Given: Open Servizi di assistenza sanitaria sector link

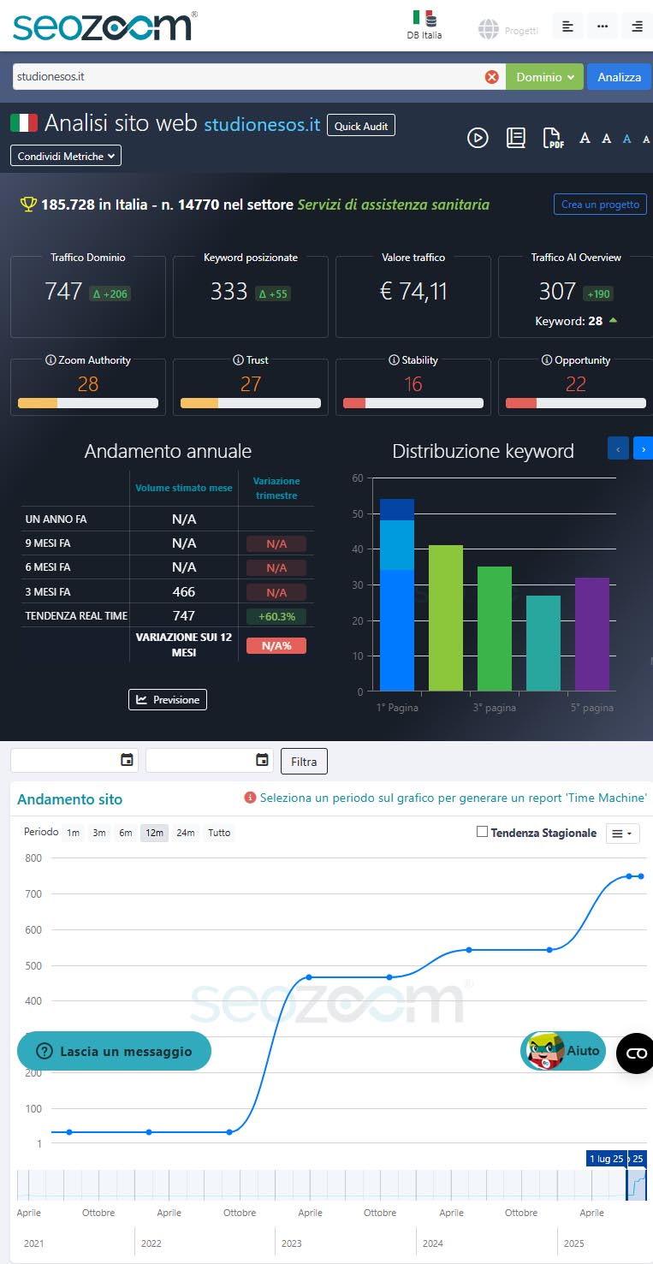Looking at the screenshot, I should pos(394,205).
